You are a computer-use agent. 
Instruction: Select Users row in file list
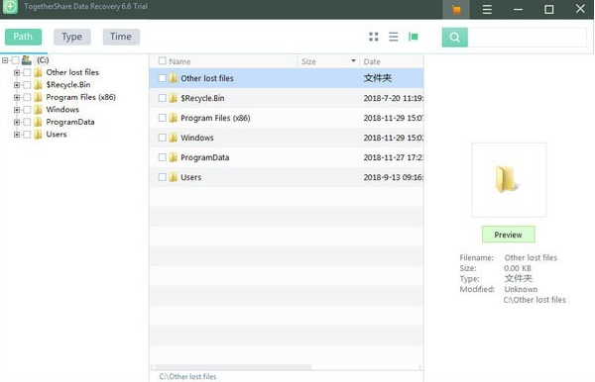(287, 177)
